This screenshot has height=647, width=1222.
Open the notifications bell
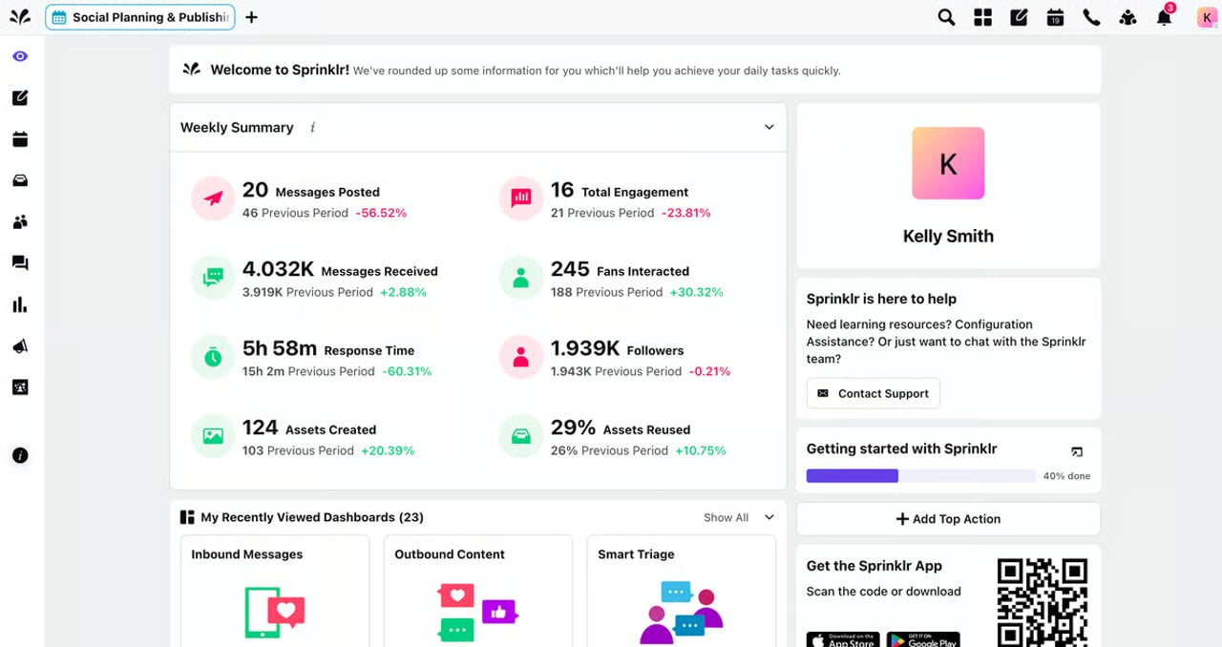click(x=1164, y=17)
